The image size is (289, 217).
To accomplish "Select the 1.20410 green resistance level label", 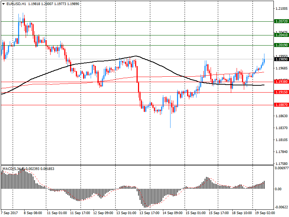I will tap(281, 35).
